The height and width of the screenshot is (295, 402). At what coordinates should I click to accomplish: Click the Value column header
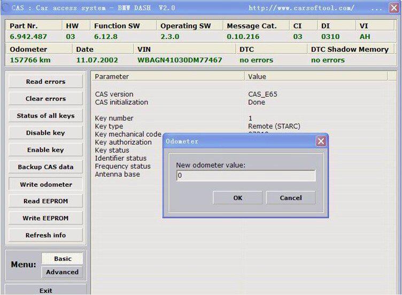pos(316,76)
